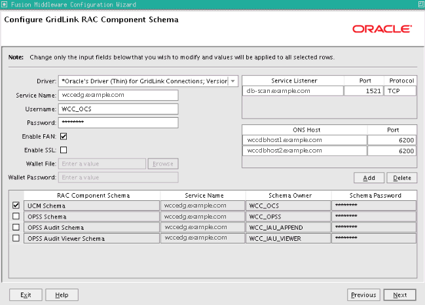Click the UCM Schema password cell
This screenshot has width=425, height=305.
374,206
